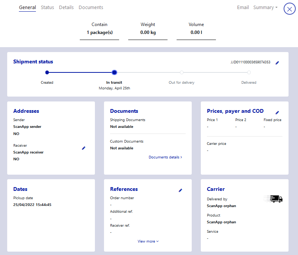Click the shipment number JJD011100003659074353
The image size is (298, 255).
(250, 62)
